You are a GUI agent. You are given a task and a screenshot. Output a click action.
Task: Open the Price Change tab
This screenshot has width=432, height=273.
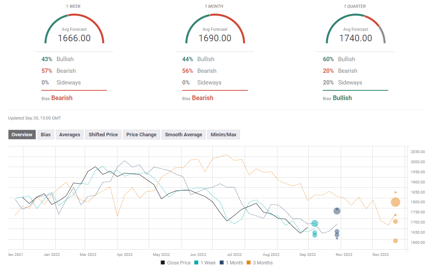[141, 135]
